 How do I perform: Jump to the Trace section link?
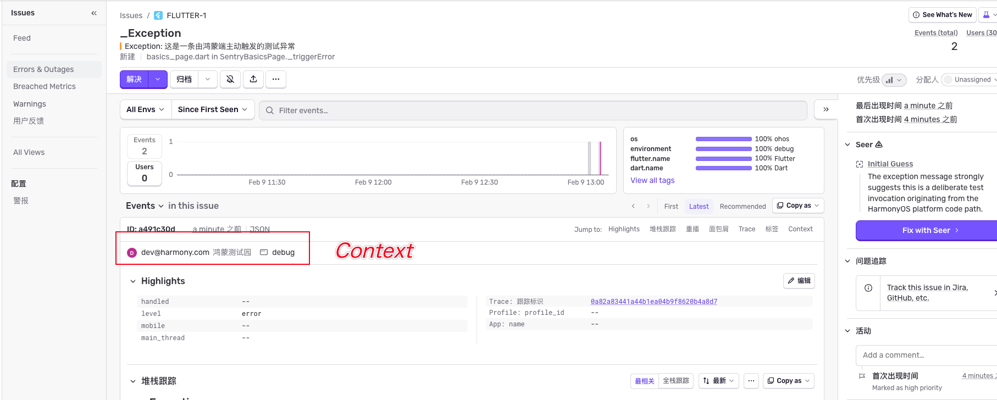tap(746, 229)
